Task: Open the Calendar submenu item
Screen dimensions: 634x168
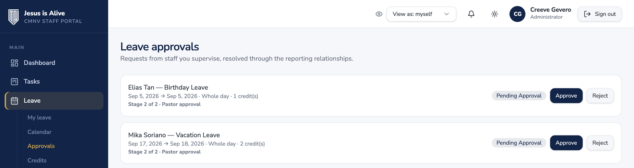Action: 40,132
